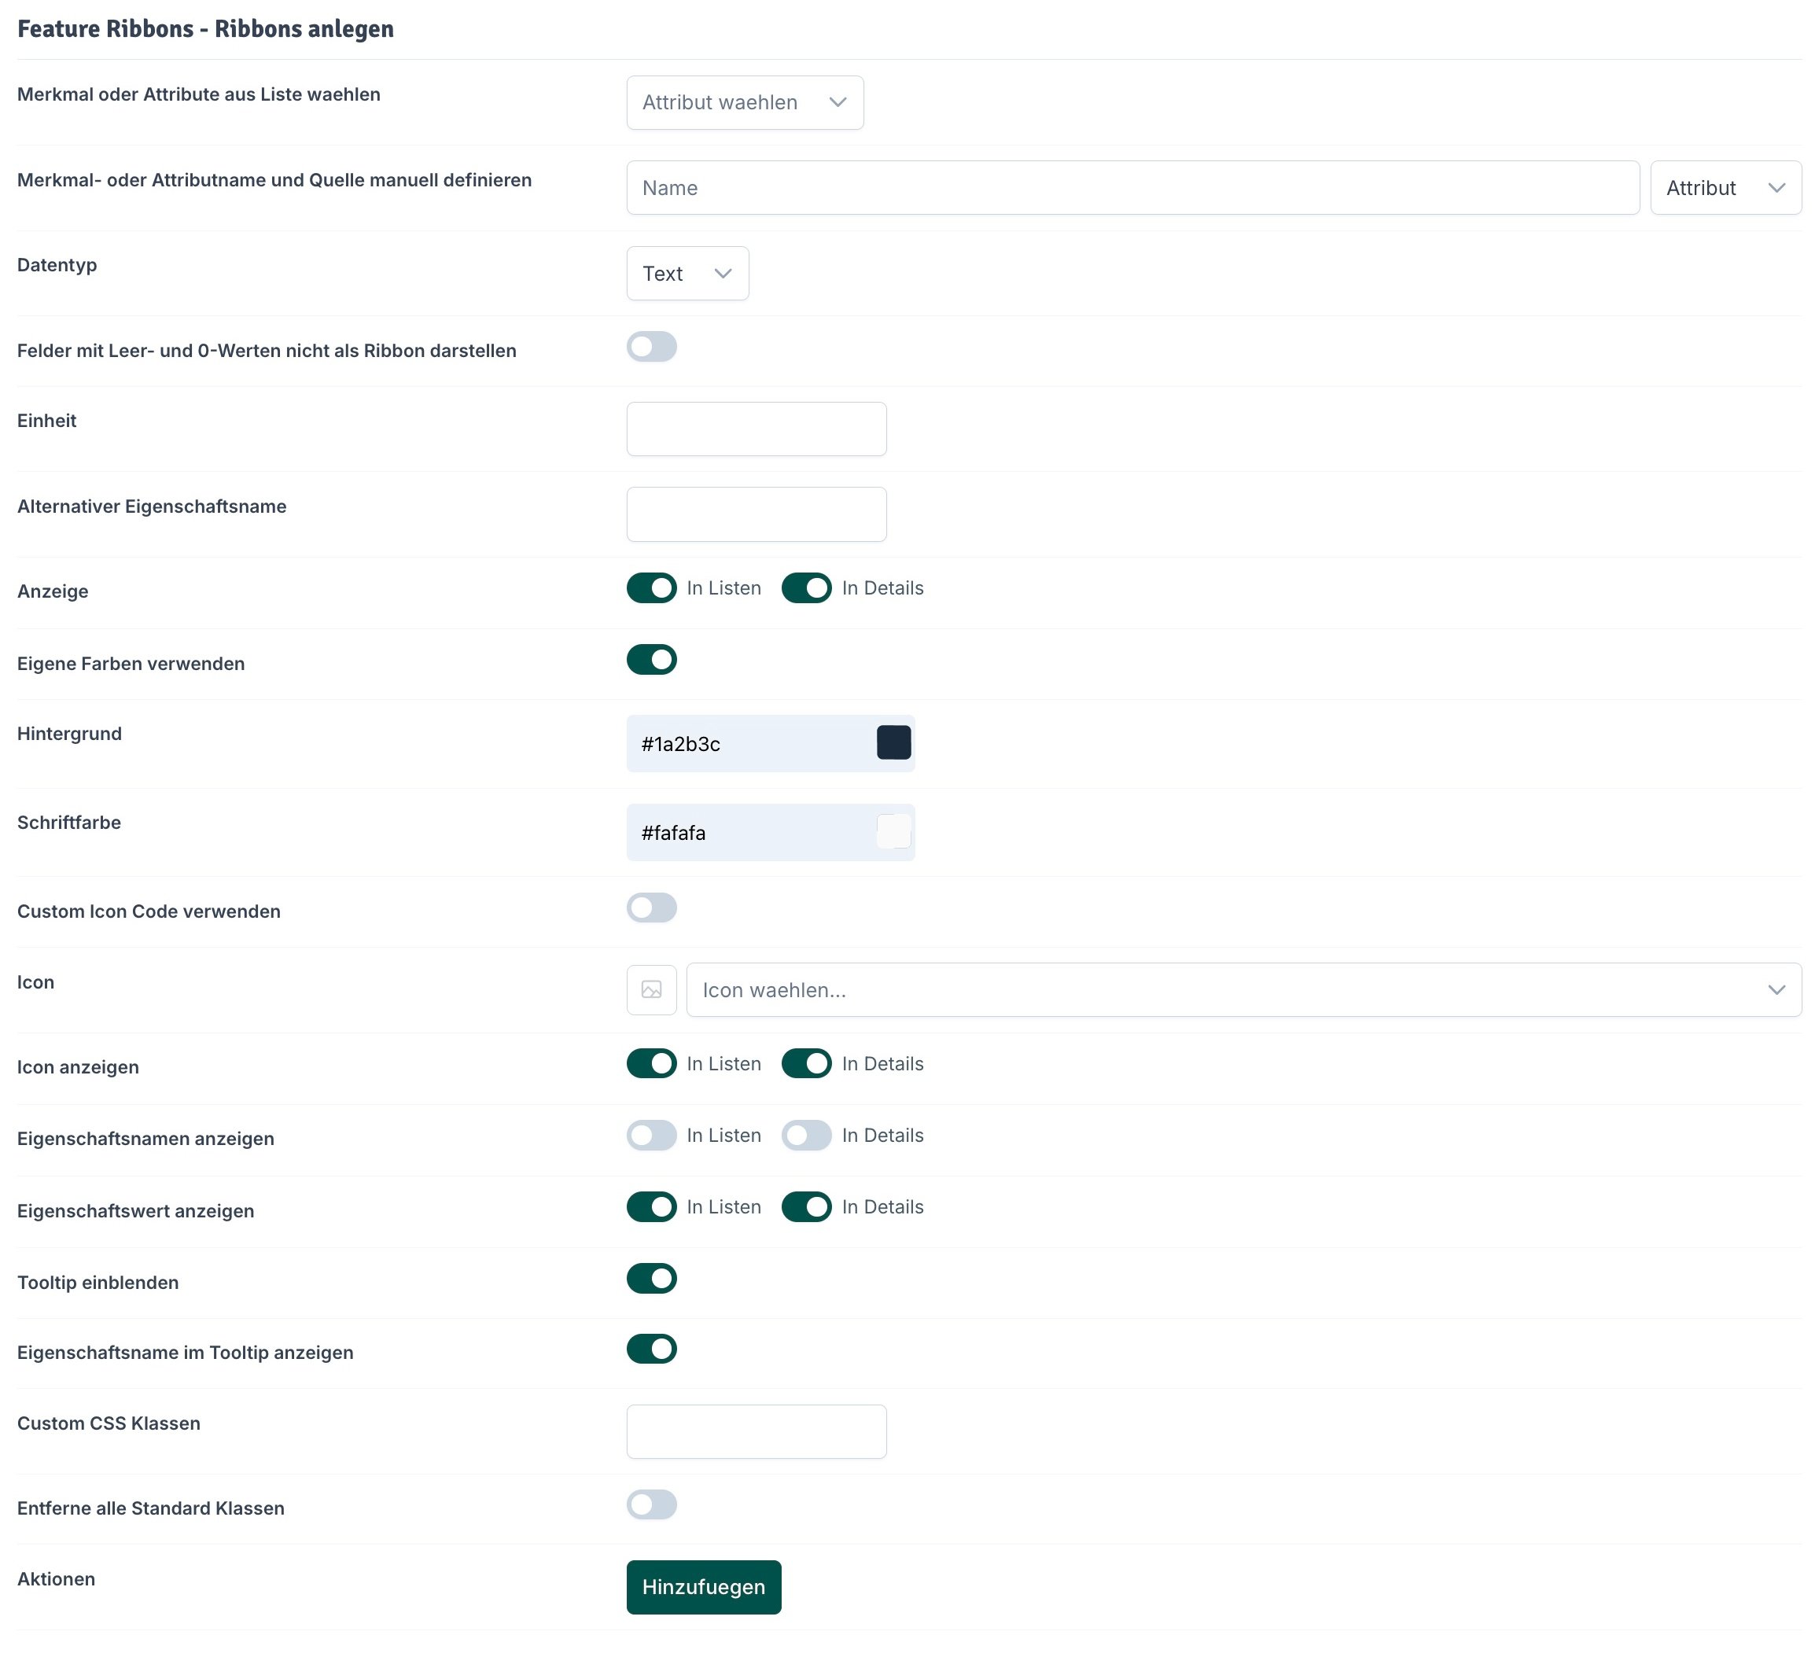
Task: Toggle Eigenschaftswert anzeigen In Details
Action: [807, 1206]
